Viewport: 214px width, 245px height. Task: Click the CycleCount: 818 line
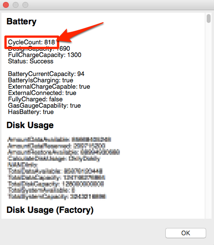pos(31,42)
